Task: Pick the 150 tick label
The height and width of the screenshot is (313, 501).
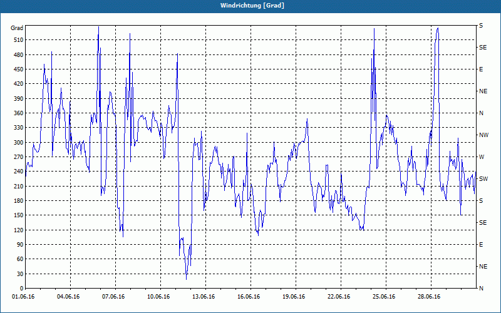Action: coord(19,215)
